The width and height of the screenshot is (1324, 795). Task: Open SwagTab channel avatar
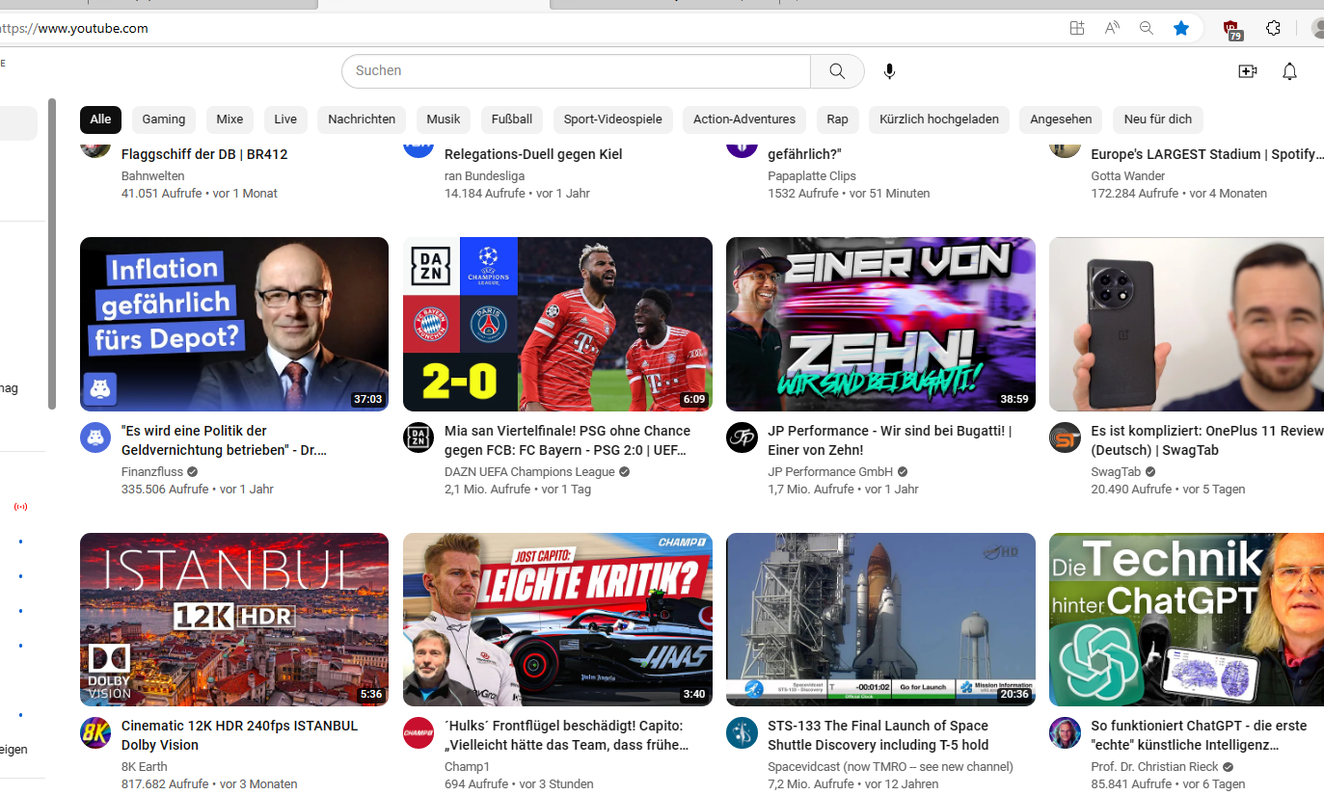(1065, 437)
